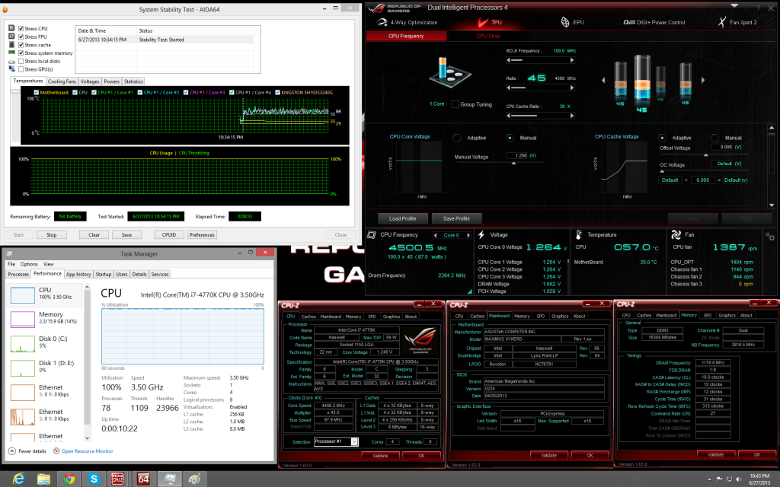This screenshot has height=487, width=780.
Task: Open Skype from the taskbar
Action: 94,478
